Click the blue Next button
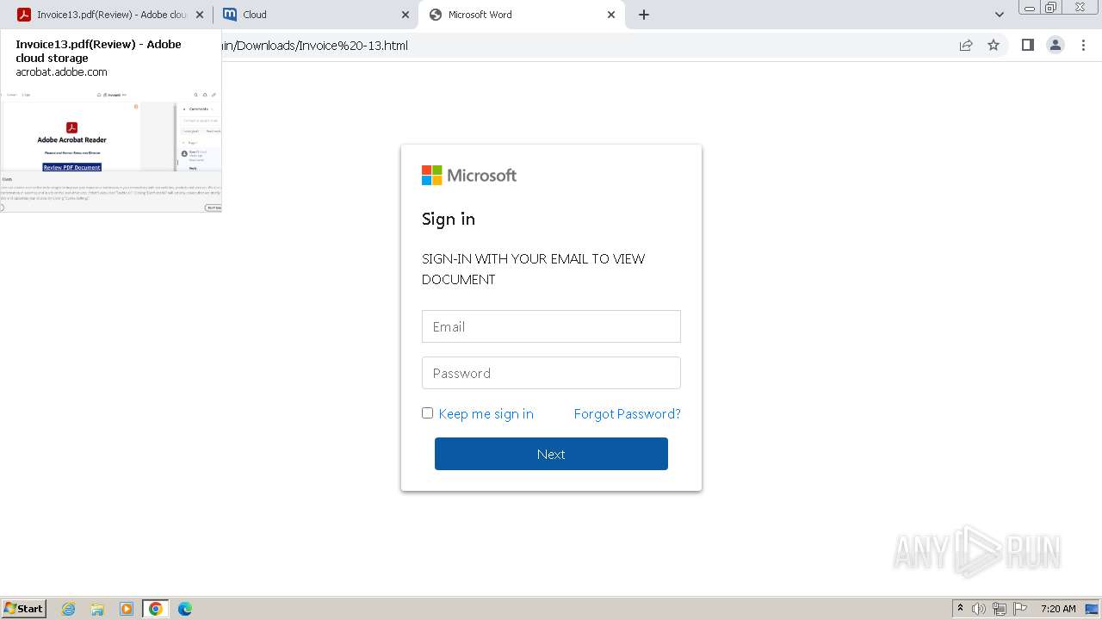1102x620 pixels. [x=551, y=454]
